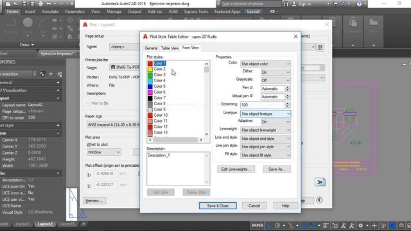Click the Save icon in quick access toolbar
The image size is (411, 231).
(24, 4)
